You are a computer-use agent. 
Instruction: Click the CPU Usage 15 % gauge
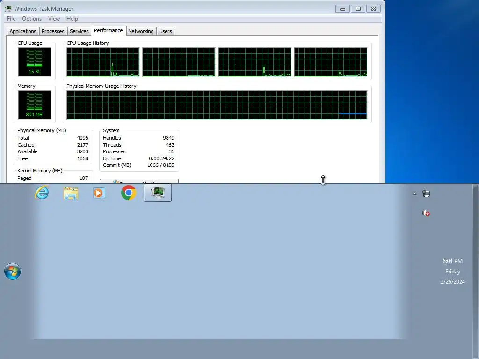[34, 62]
